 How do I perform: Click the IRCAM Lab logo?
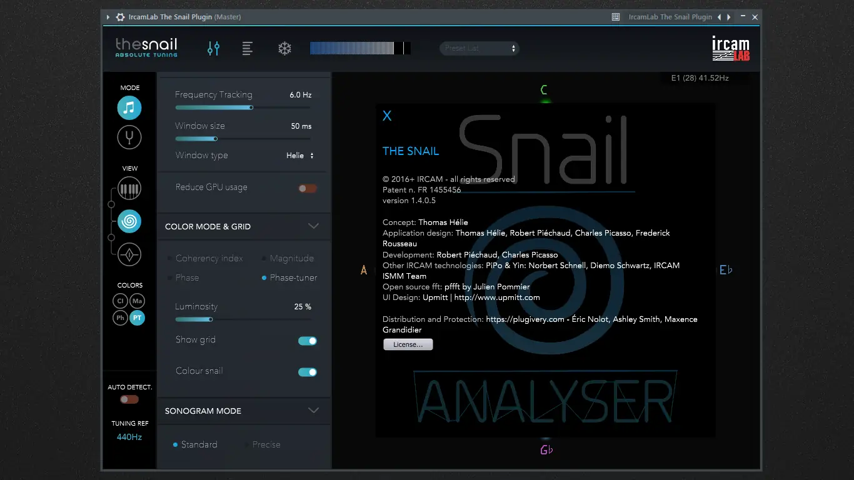(x=731, y=49)
